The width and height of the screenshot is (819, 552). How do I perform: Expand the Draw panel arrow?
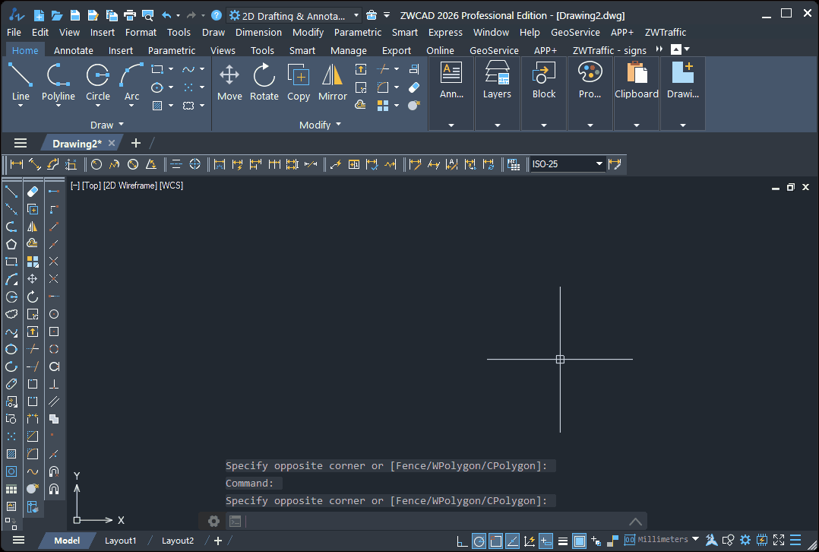click(122, 125)
